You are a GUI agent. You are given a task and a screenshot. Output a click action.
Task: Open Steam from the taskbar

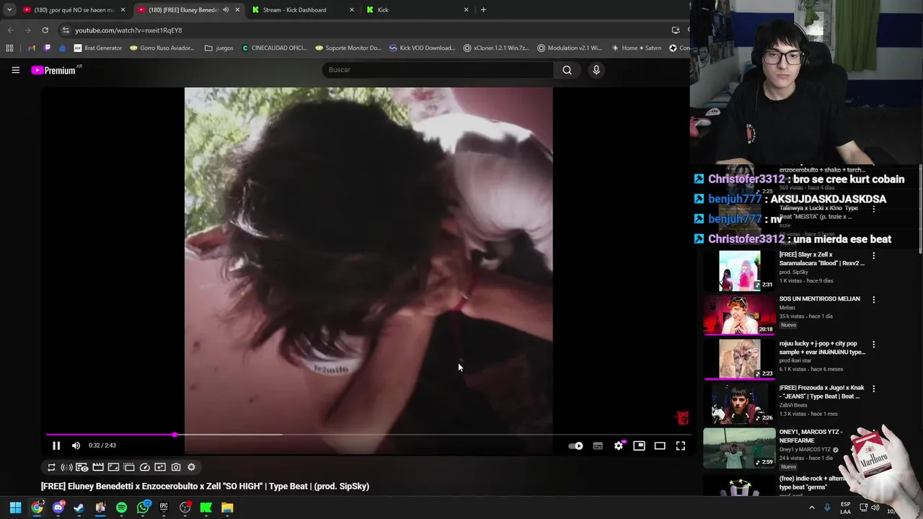click(79, 507)
